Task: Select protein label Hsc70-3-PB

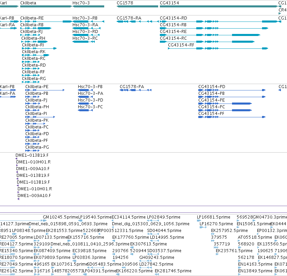Action: coord(90,87)
